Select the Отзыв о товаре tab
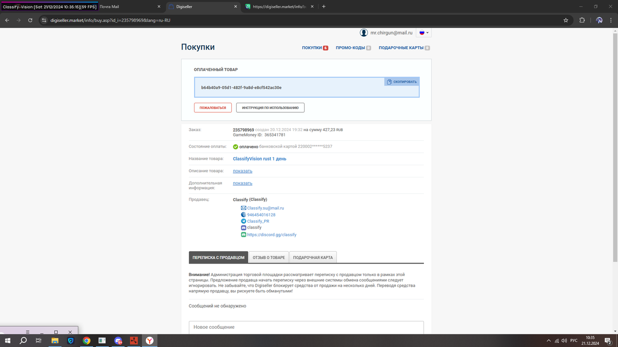The height and width of the screenshot is (347, 618). point(269,257)
